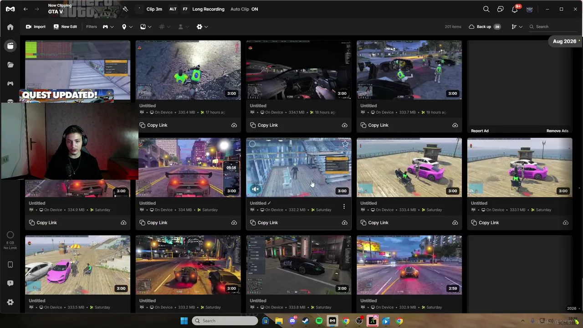Expand the hashtag filter dropdown
Viewport: 583px width, 328px height.
[164, 27]
